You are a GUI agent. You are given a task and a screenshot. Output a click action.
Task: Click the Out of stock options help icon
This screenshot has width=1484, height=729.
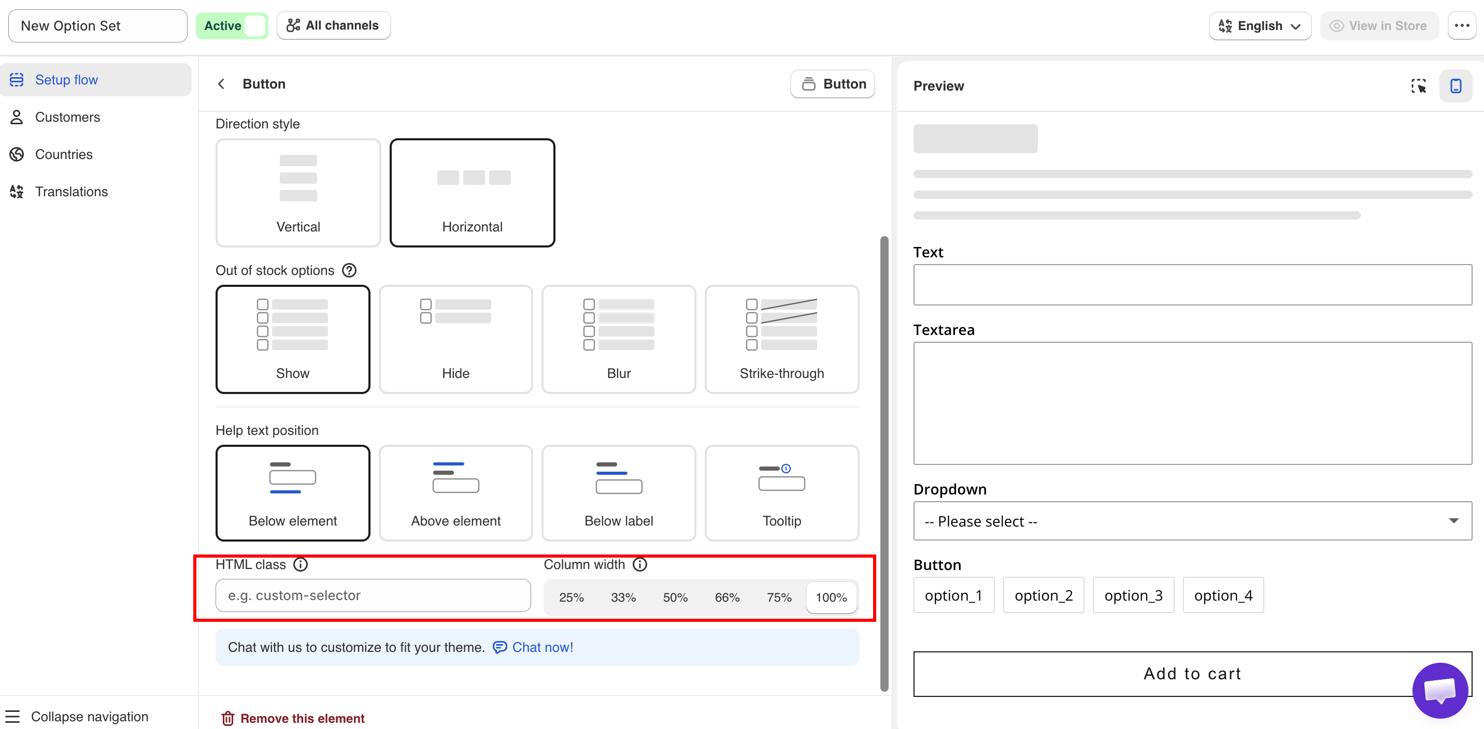pyautogui.click(x=349, y=271)
